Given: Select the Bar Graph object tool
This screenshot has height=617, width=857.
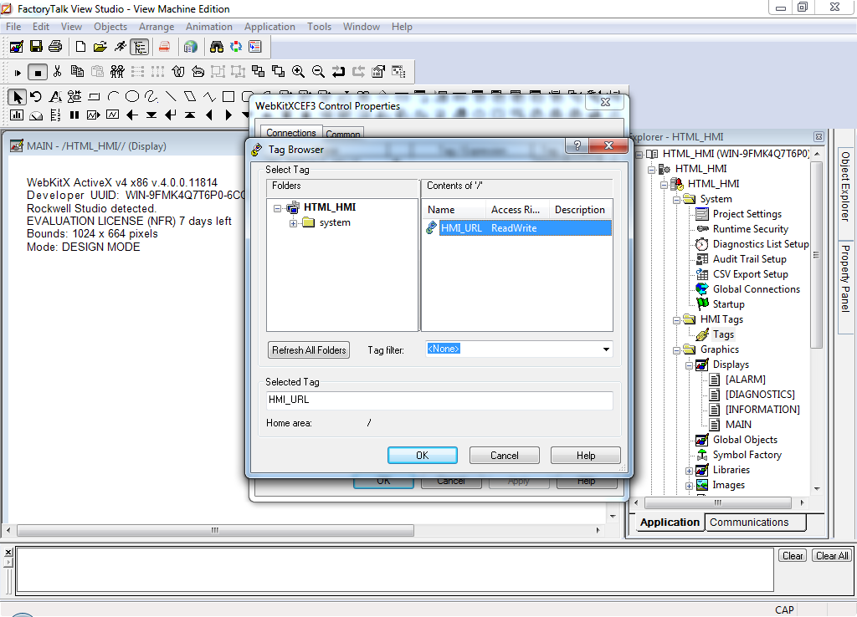Looking at the screenshot, I should point(17,115).
